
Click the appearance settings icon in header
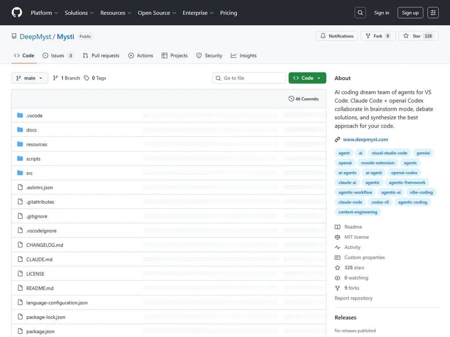(x=433, y=13)
